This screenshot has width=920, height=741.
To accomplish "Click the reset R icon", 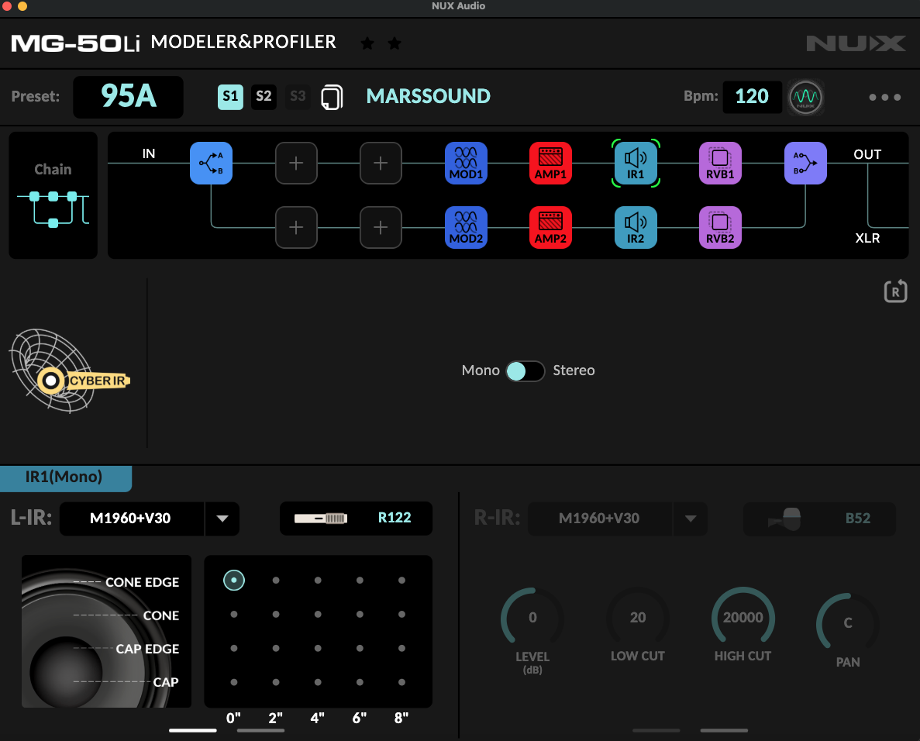I will [895, 291].
